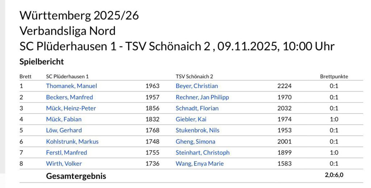
Task: Open the Löw, Gerhard player link
Action: tap(64, 130)
